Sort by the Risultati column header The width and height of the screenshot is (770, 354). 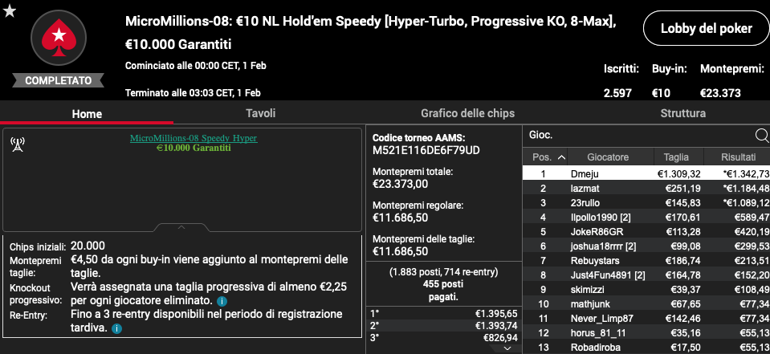[x=738, y=157]
